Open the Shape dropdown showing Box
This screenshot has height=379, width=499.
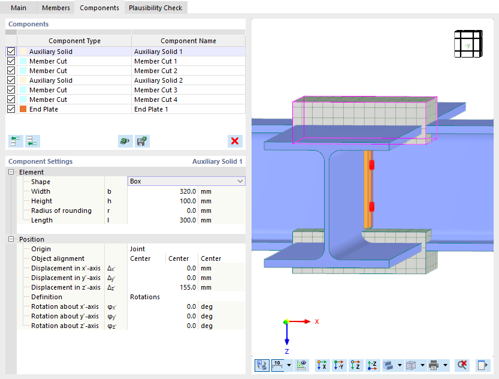238,181
